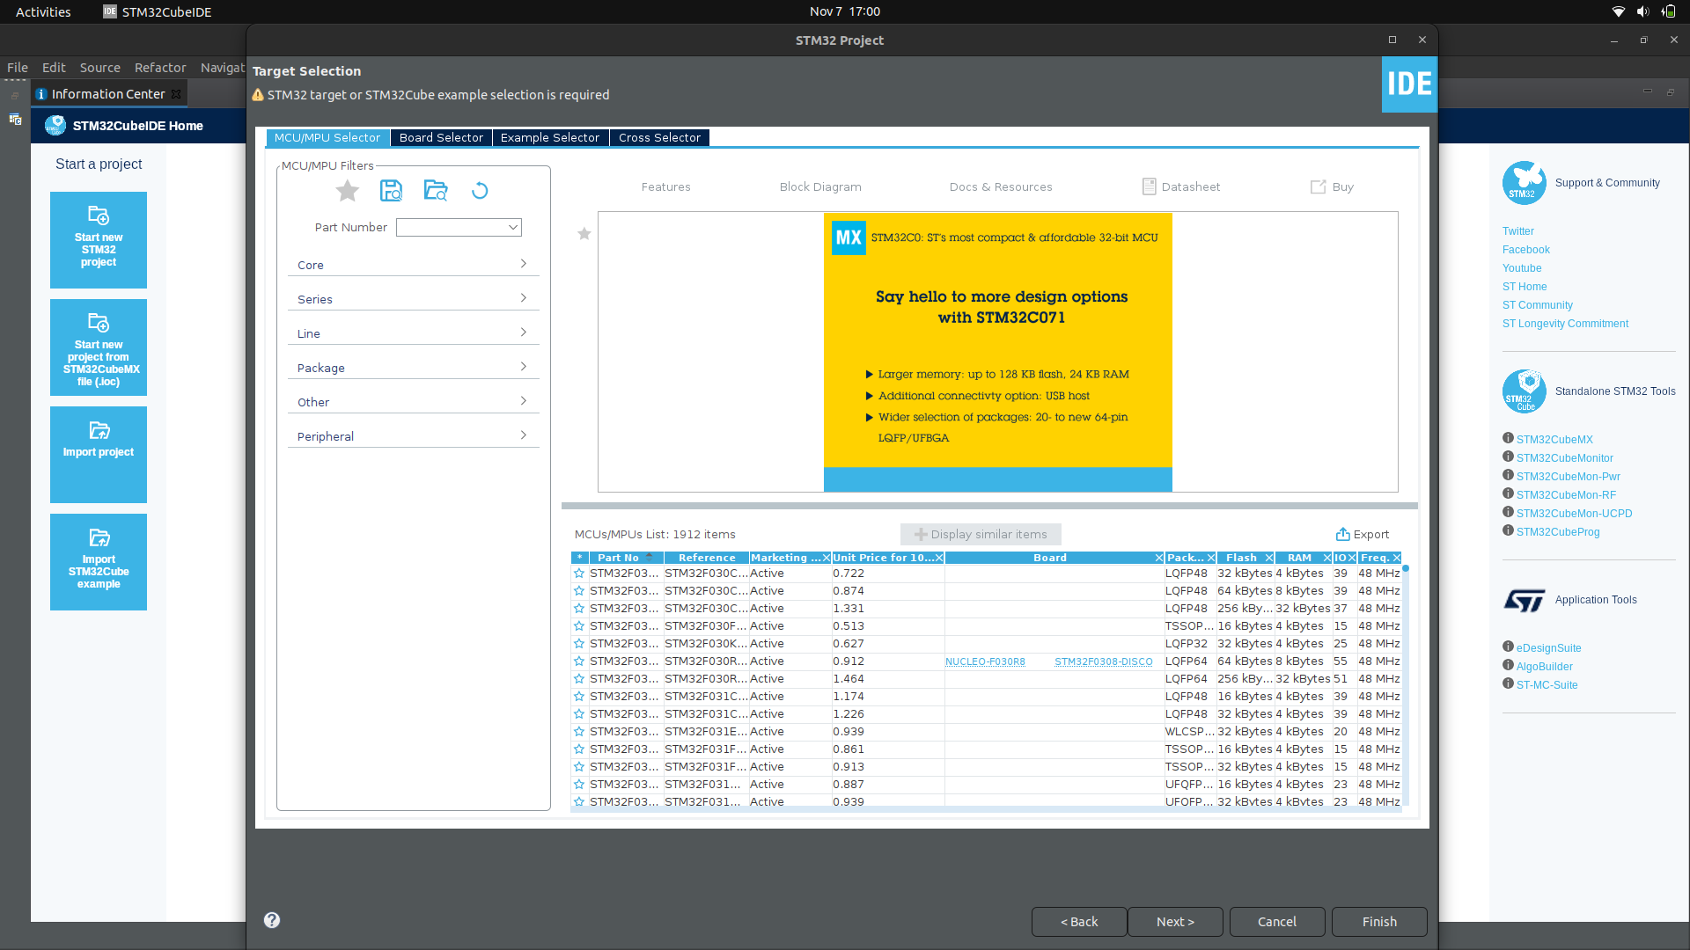1690x950 pixels.
Task: Toggle the star favorite on STM32F030R entry
Action: (x=578, y=660)
